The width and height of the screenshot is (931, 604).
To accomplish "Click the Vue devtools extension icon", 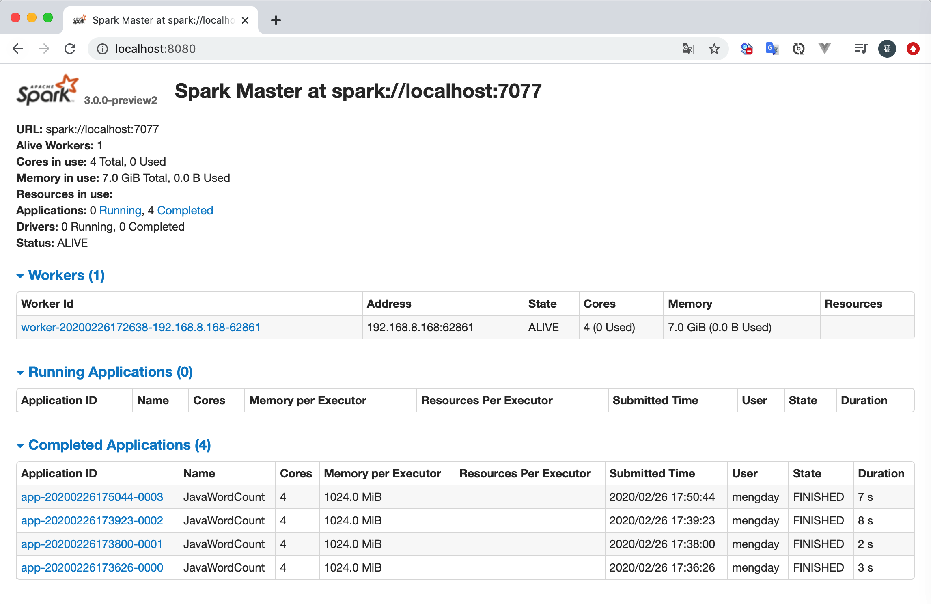I will (824, 49).
